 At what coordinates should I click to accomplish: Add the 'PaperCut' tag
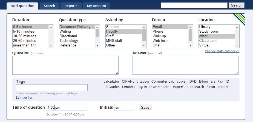tap(180, 87)
